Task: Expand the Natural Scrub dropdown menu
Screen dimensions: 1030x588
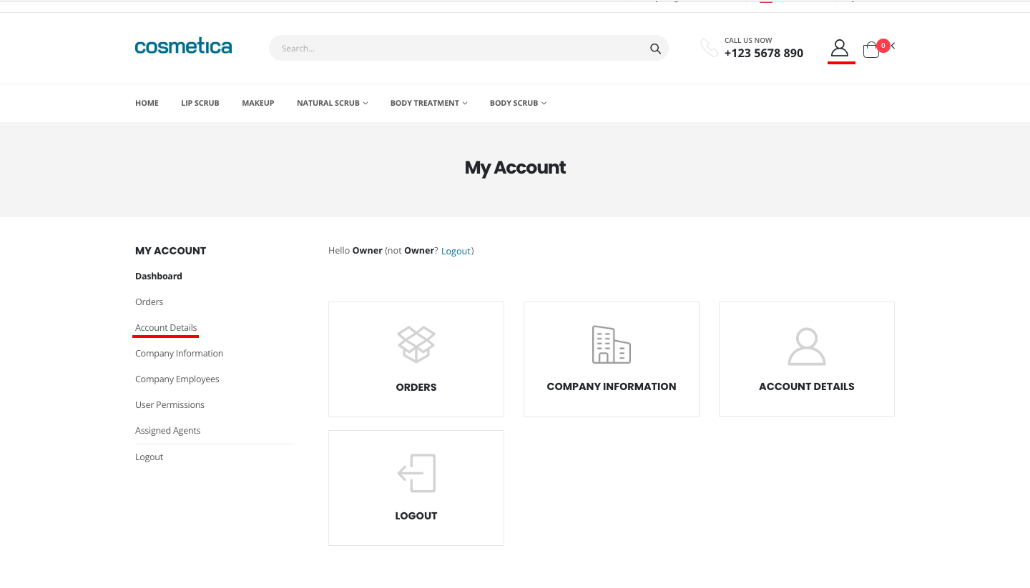Action: click(332, 103)
